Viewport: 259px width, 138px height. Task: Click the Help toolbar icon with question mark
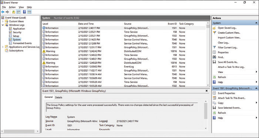coord(24,12)
